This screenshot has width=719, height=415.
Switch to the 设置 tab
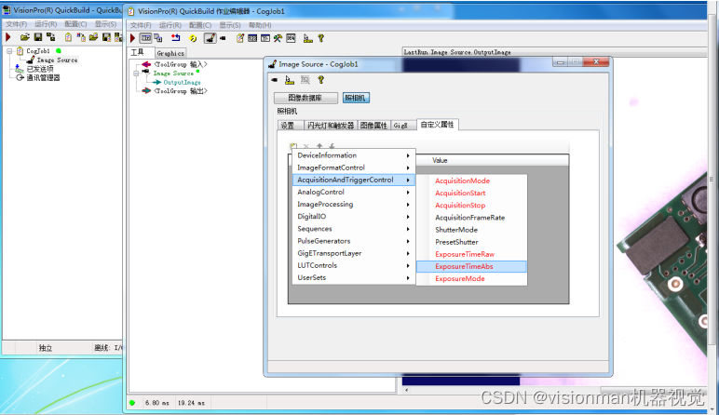290,125
